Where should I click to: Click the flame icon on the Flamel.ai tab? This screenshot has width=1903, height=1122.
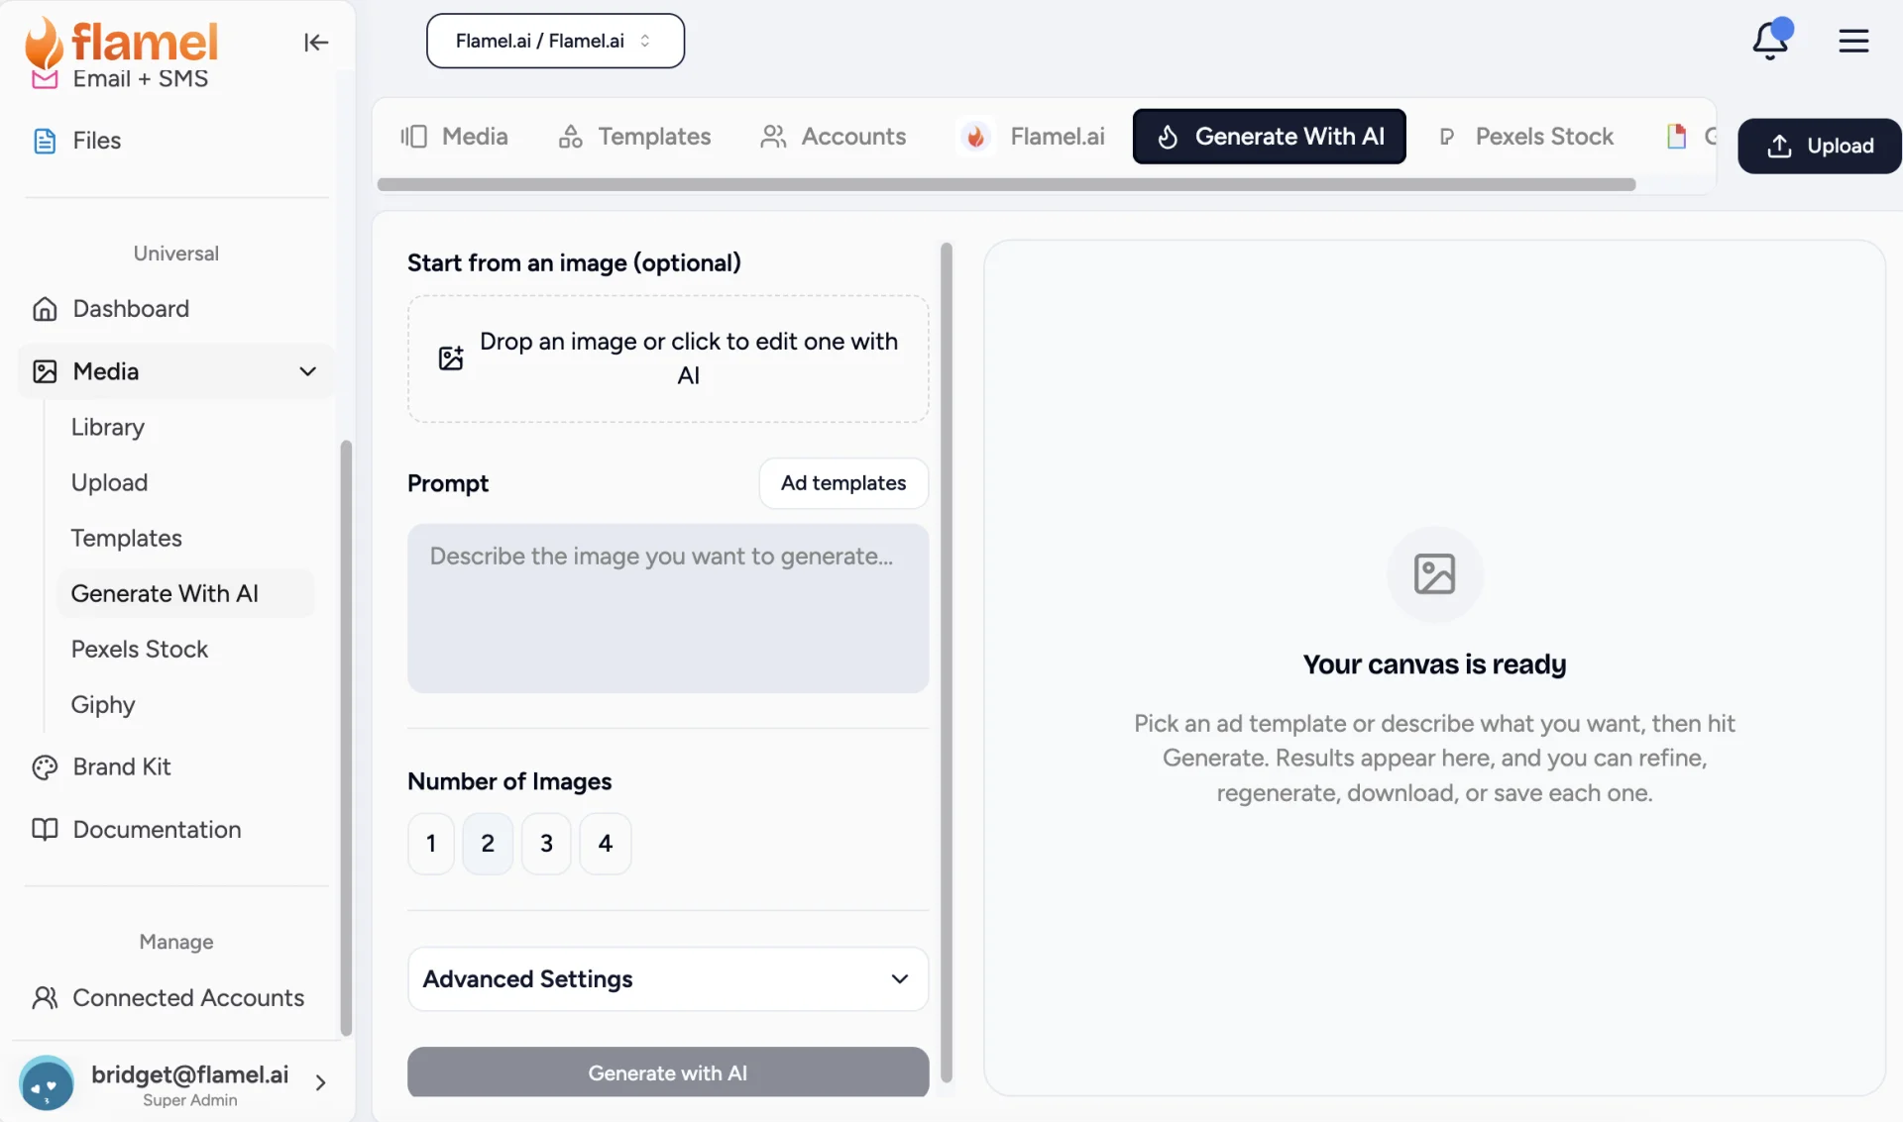[x=976, y=137]
